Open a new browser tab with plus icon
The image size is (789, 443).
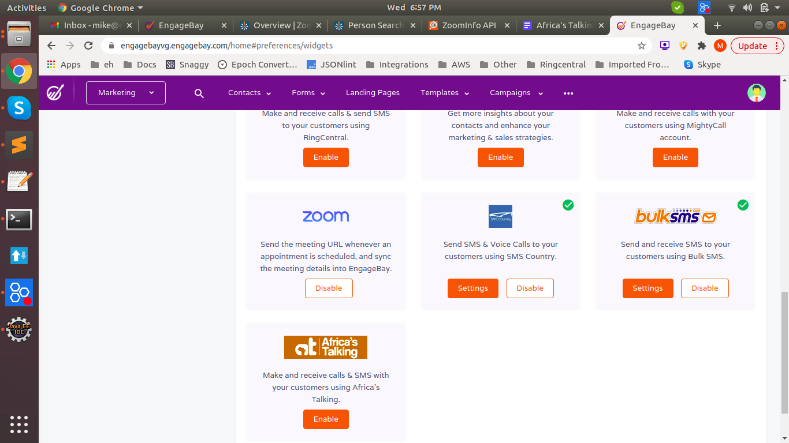click(x=717, y=25)
